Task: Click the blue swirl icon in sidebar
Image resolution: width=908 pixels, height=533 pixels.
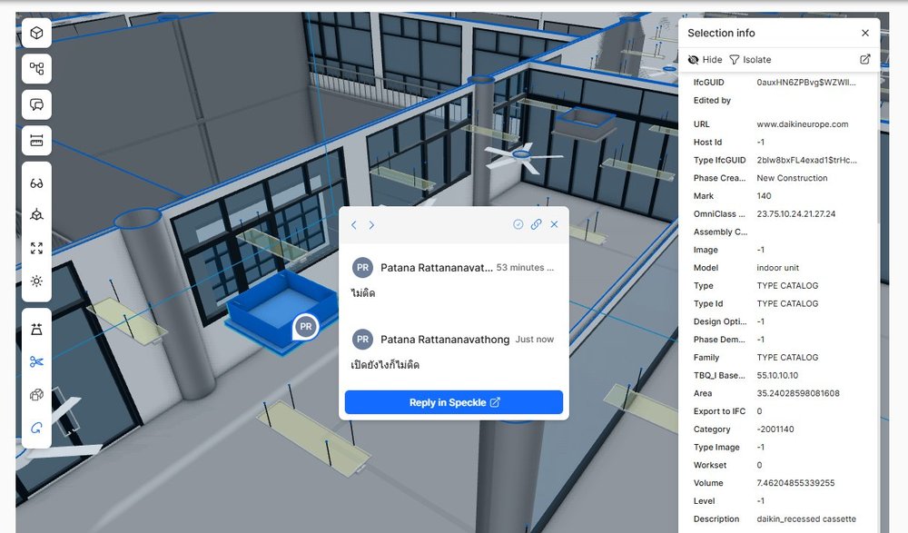Action: click(x=36, y=429)
